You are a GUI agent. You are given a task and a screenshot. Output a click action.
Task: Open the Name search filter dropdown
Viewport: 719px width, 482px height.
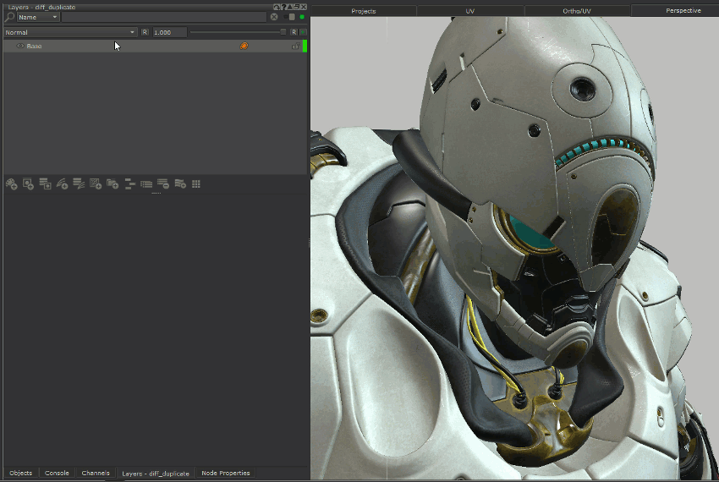pyautogui.click(x=38, y=17)
